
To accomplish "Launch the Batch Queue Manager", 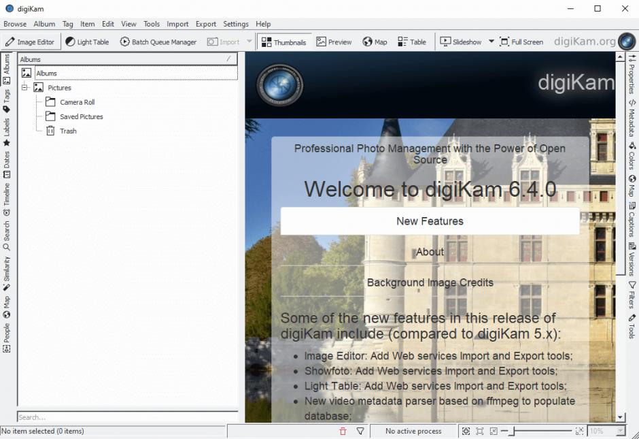I will [158, 42].
